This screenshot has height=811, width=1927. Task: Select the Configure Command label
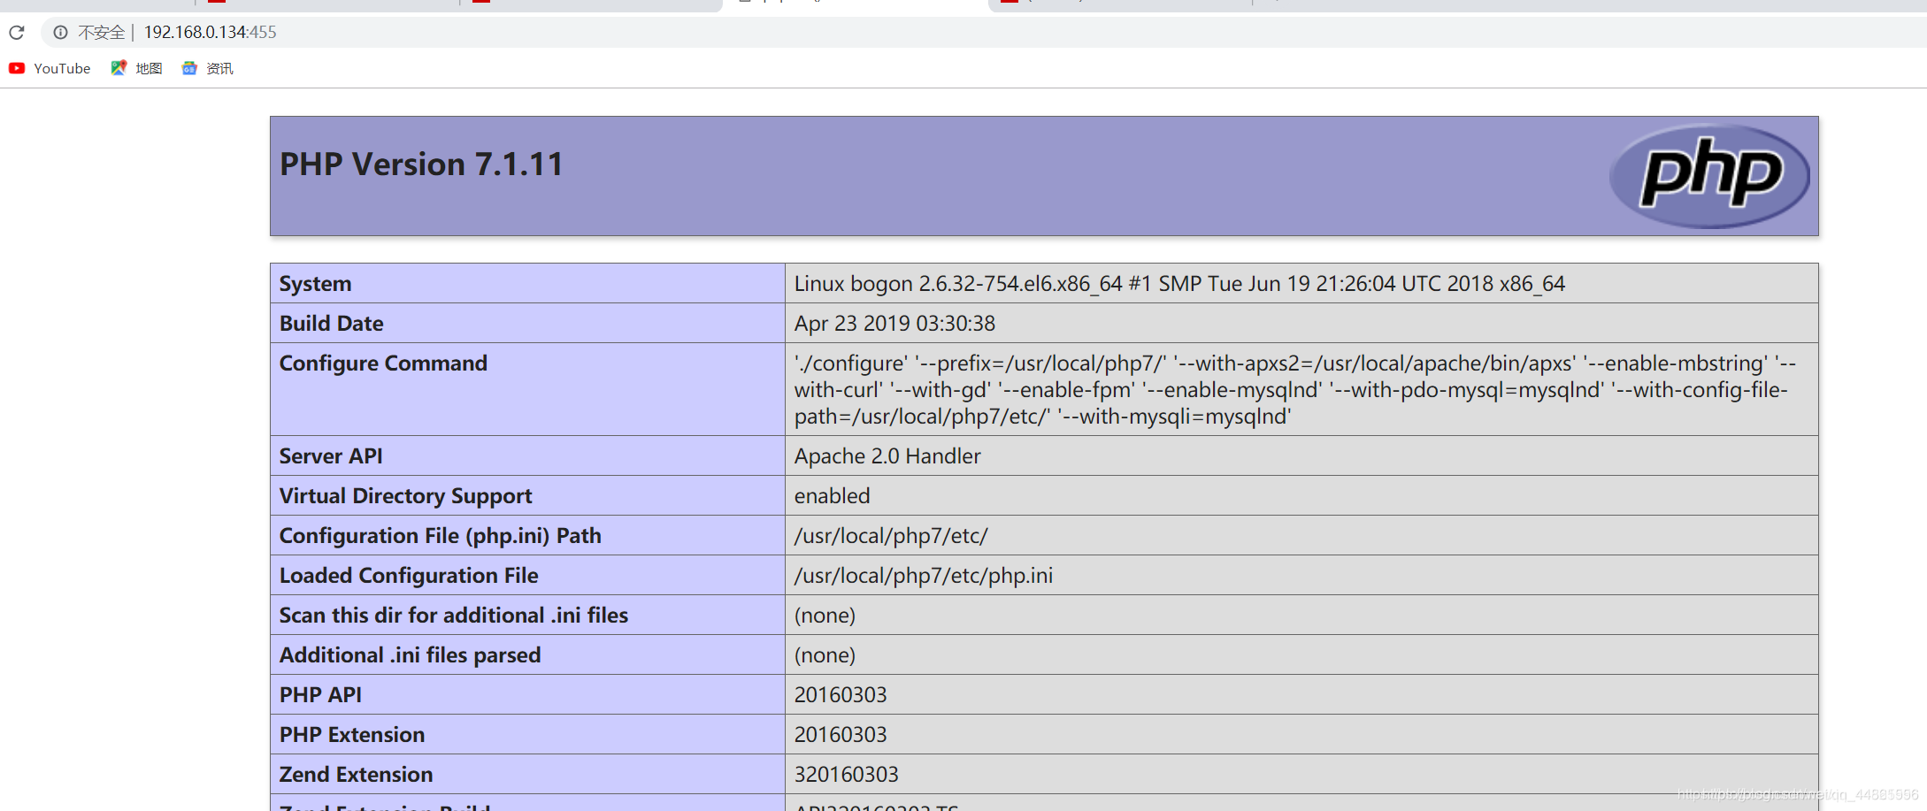pyautogui.click(x=383, y=363)
